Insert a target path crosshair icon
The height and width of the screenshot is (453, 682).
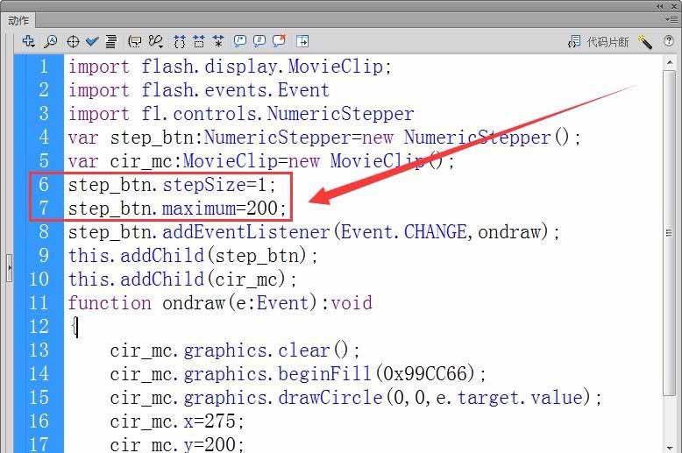(x=73, y=42)
